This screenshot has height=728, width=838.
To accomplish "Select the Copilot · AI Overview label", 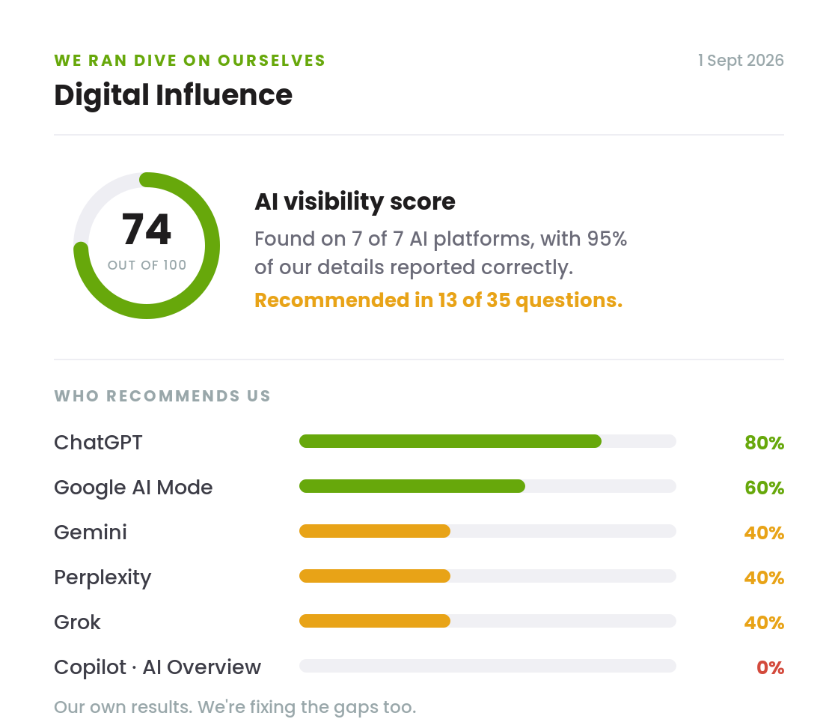I will click(158, 667).
